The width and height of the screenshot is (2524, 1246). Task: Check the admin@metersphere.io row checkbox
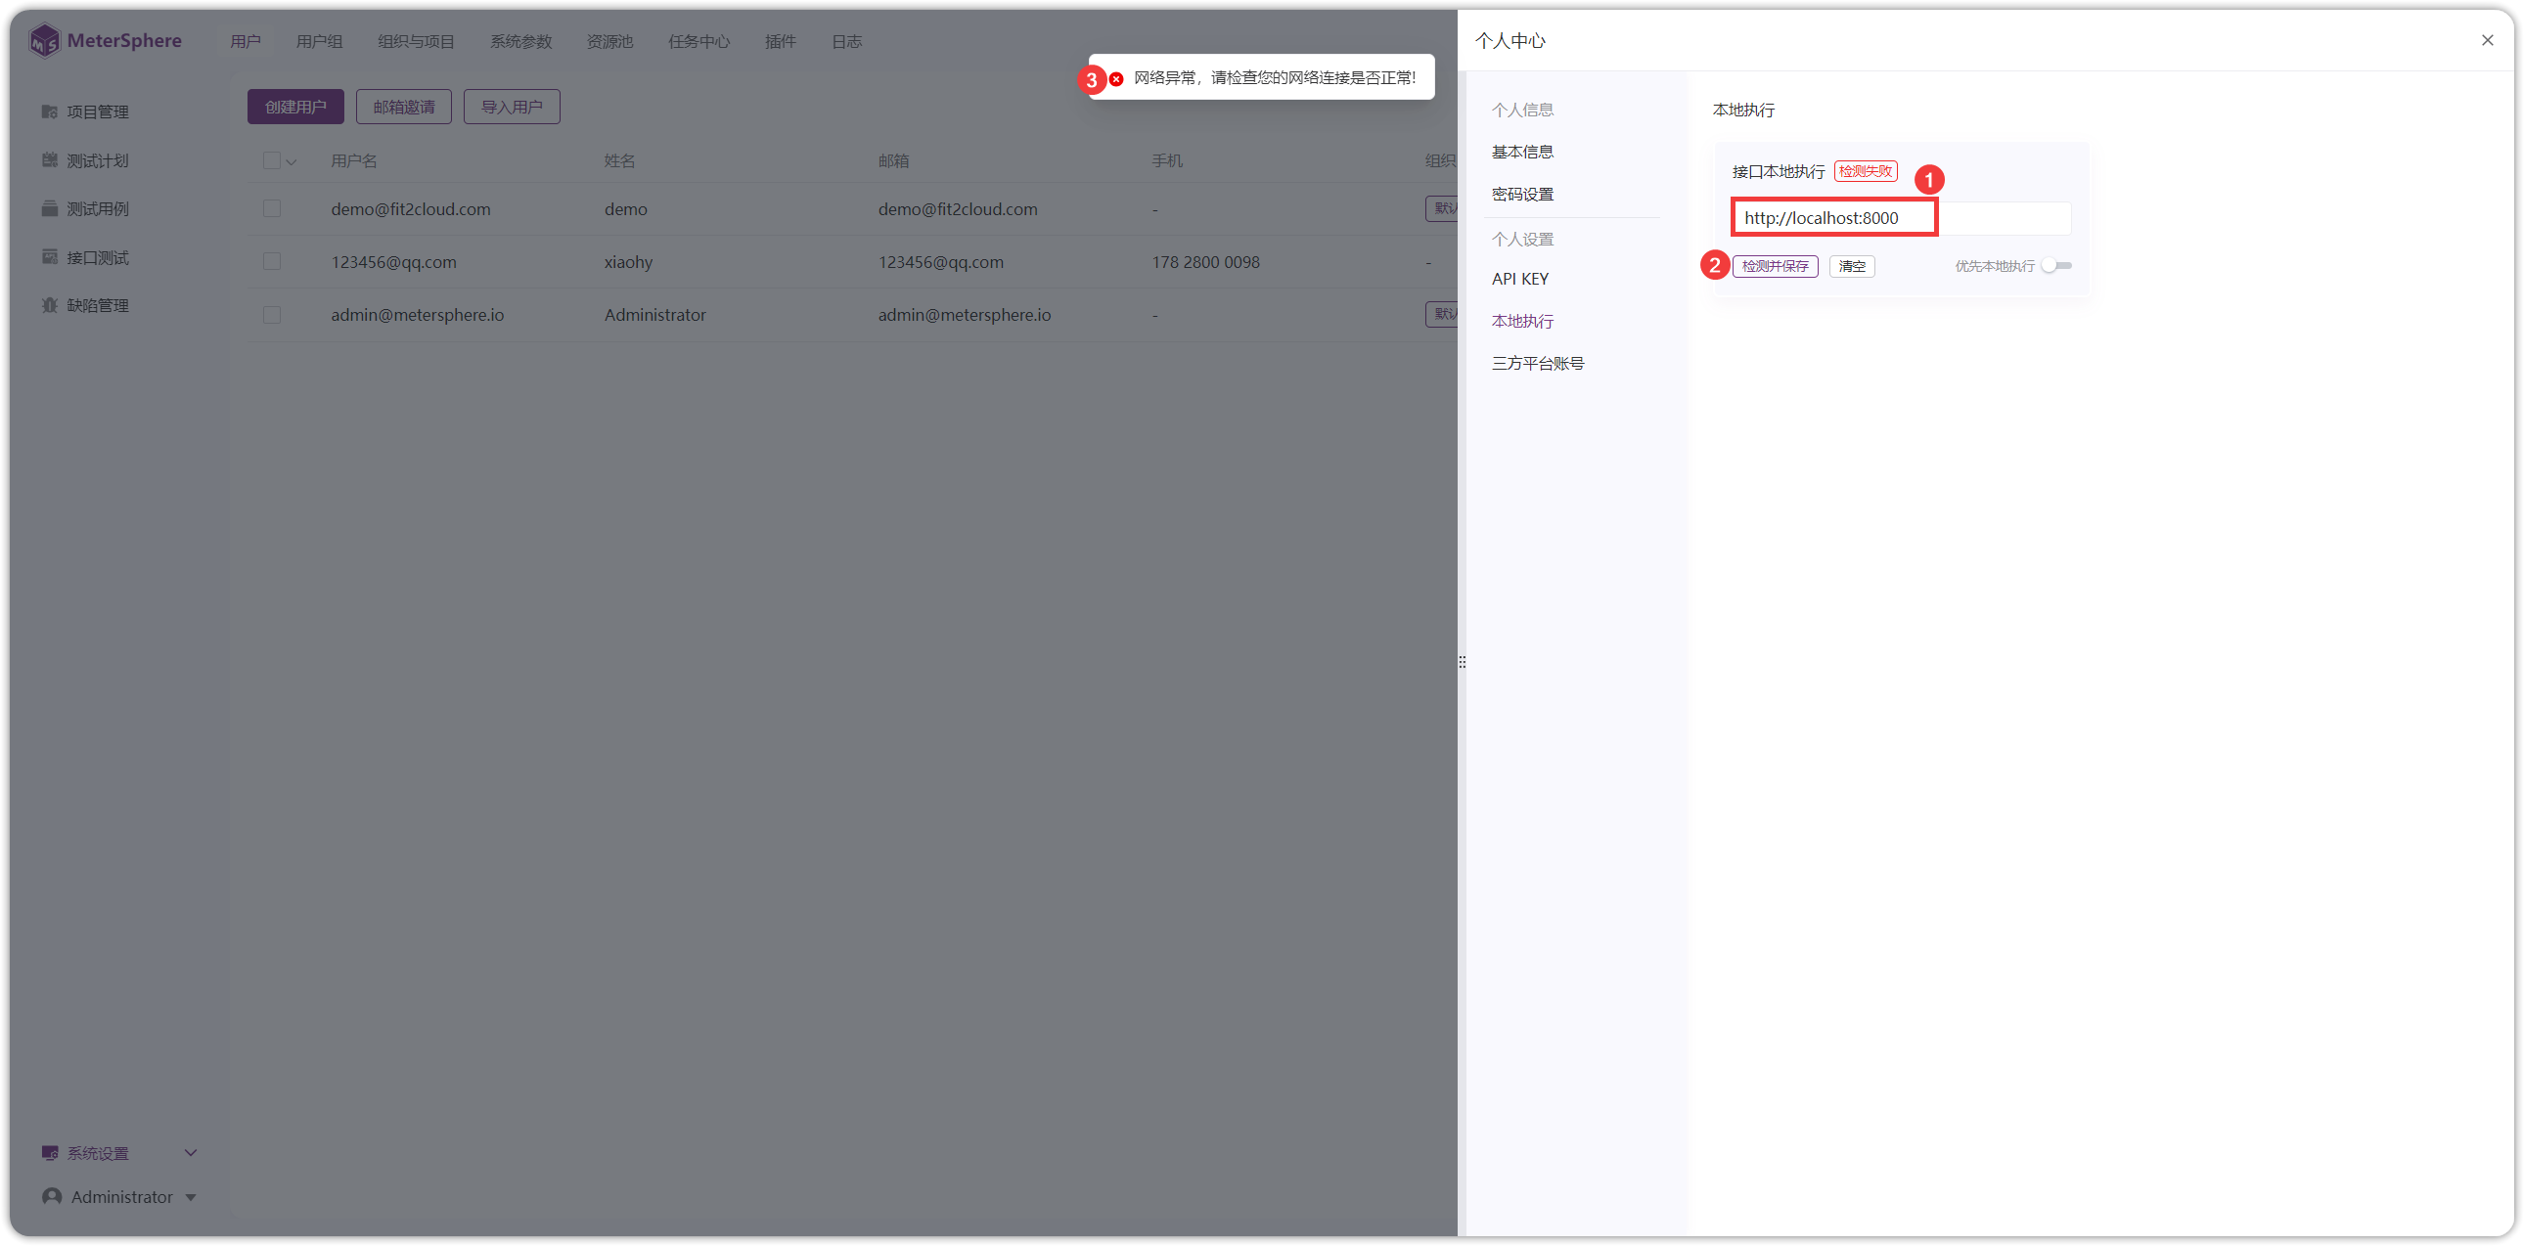pos(271,315)
